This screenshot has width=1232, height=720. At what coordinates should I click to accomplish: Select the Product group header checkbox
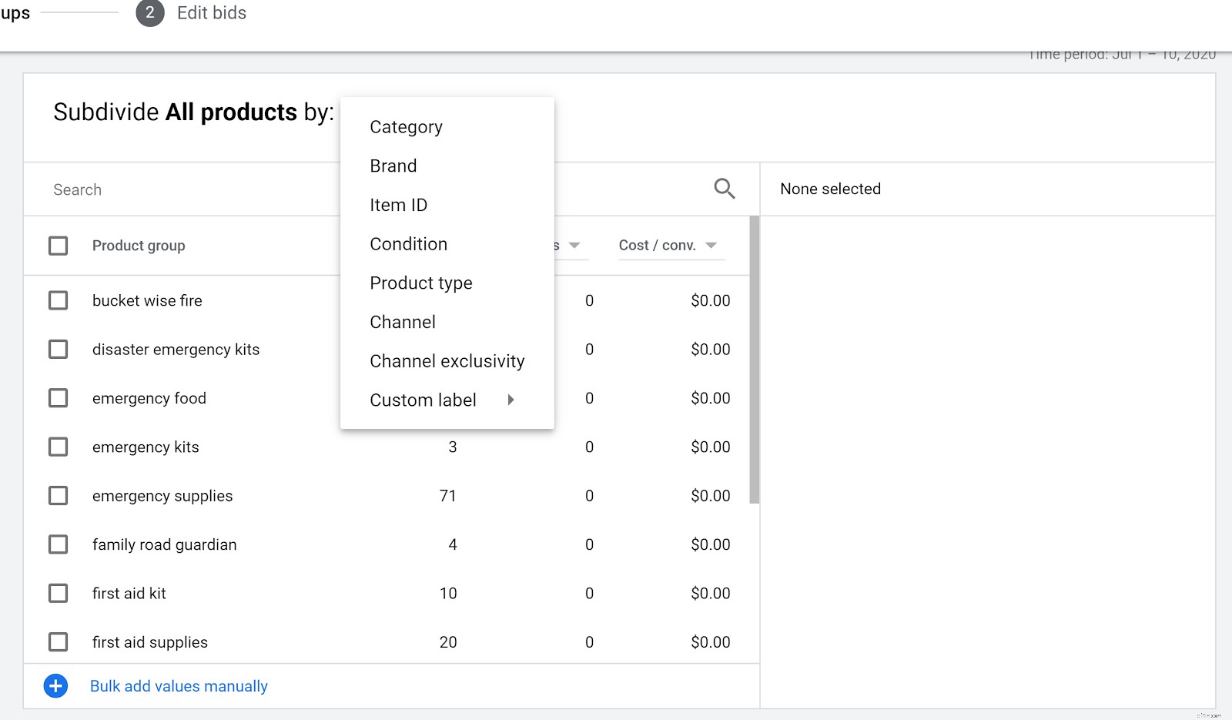tap(58, 245)
